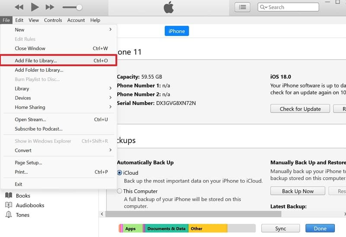346x237 pixels.
Task: Click the serial number DX3GVG8XN72N
Action: 176,103
